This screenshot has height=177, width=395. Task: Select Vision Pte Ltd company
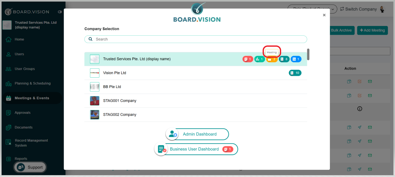click(x=196, y=73)
